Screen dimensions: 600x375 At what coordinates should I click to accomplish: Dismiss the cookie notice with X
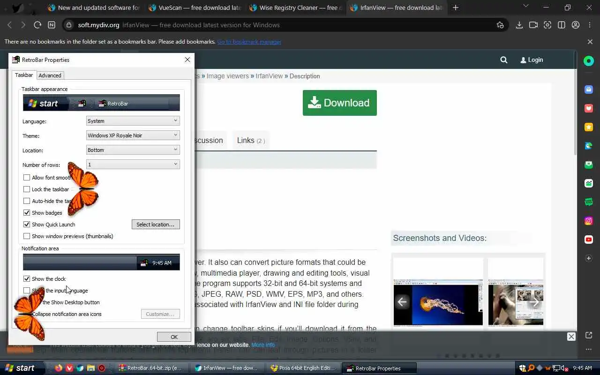coord(571,337)
